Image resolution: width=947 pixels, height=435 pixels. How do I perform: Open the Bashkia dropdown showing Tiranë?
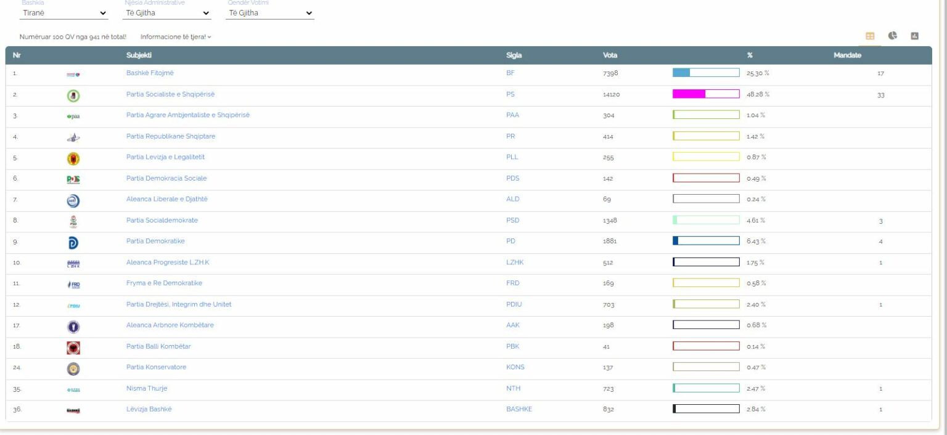(x=64, y=13)
